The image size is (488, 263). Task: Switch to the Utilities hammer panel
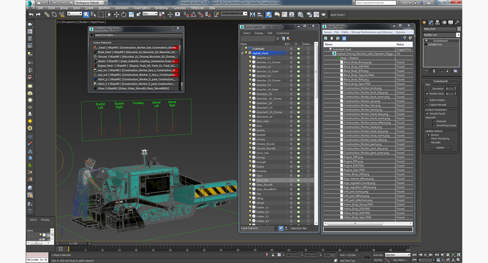[x=457, y=23]
